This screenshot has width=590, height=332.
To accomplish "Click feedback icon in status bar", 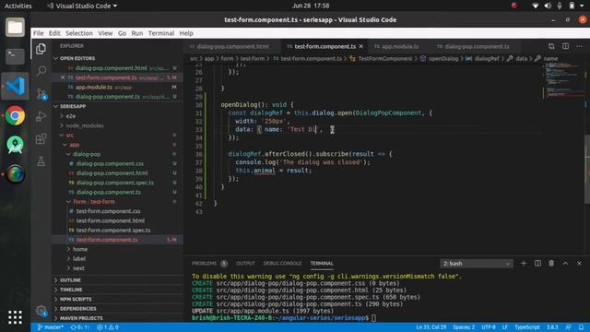I will point(568,327).
